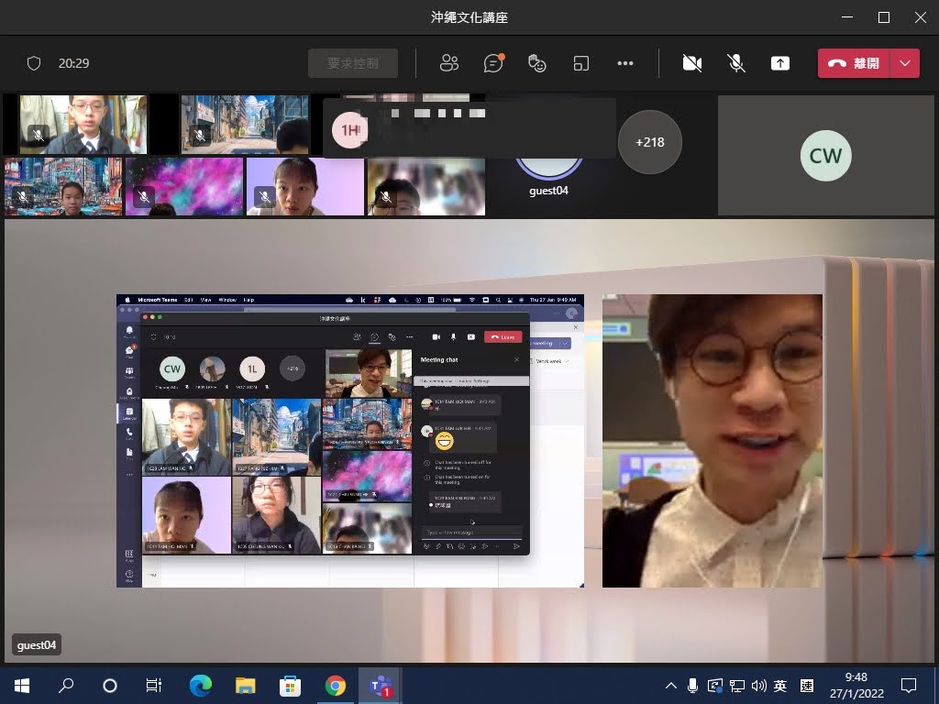Select the CW participant tile
The height and width of the screenshot is (704, 939).
coord(826,156)
